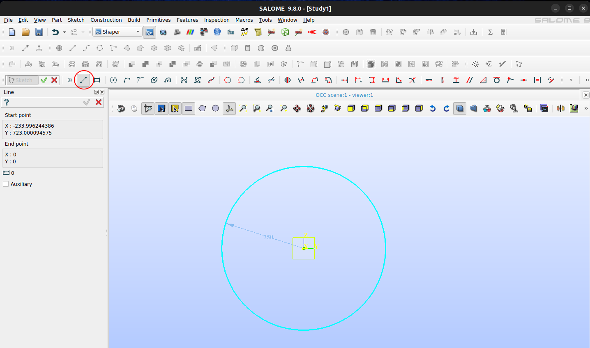The image size is (590, 348).
Task: Close the OCC viewer tab
Action: pos(586,95)
